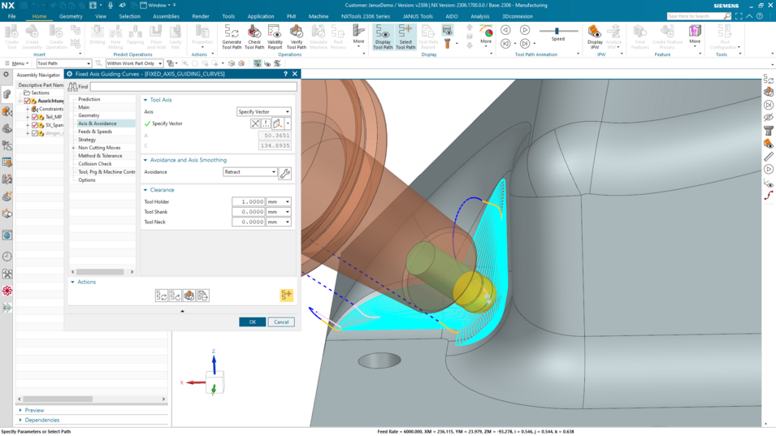Screen dimensions: 776x436
Task: Open Tool Neck unit mm dropdown
Action: (x=279, y=222)
